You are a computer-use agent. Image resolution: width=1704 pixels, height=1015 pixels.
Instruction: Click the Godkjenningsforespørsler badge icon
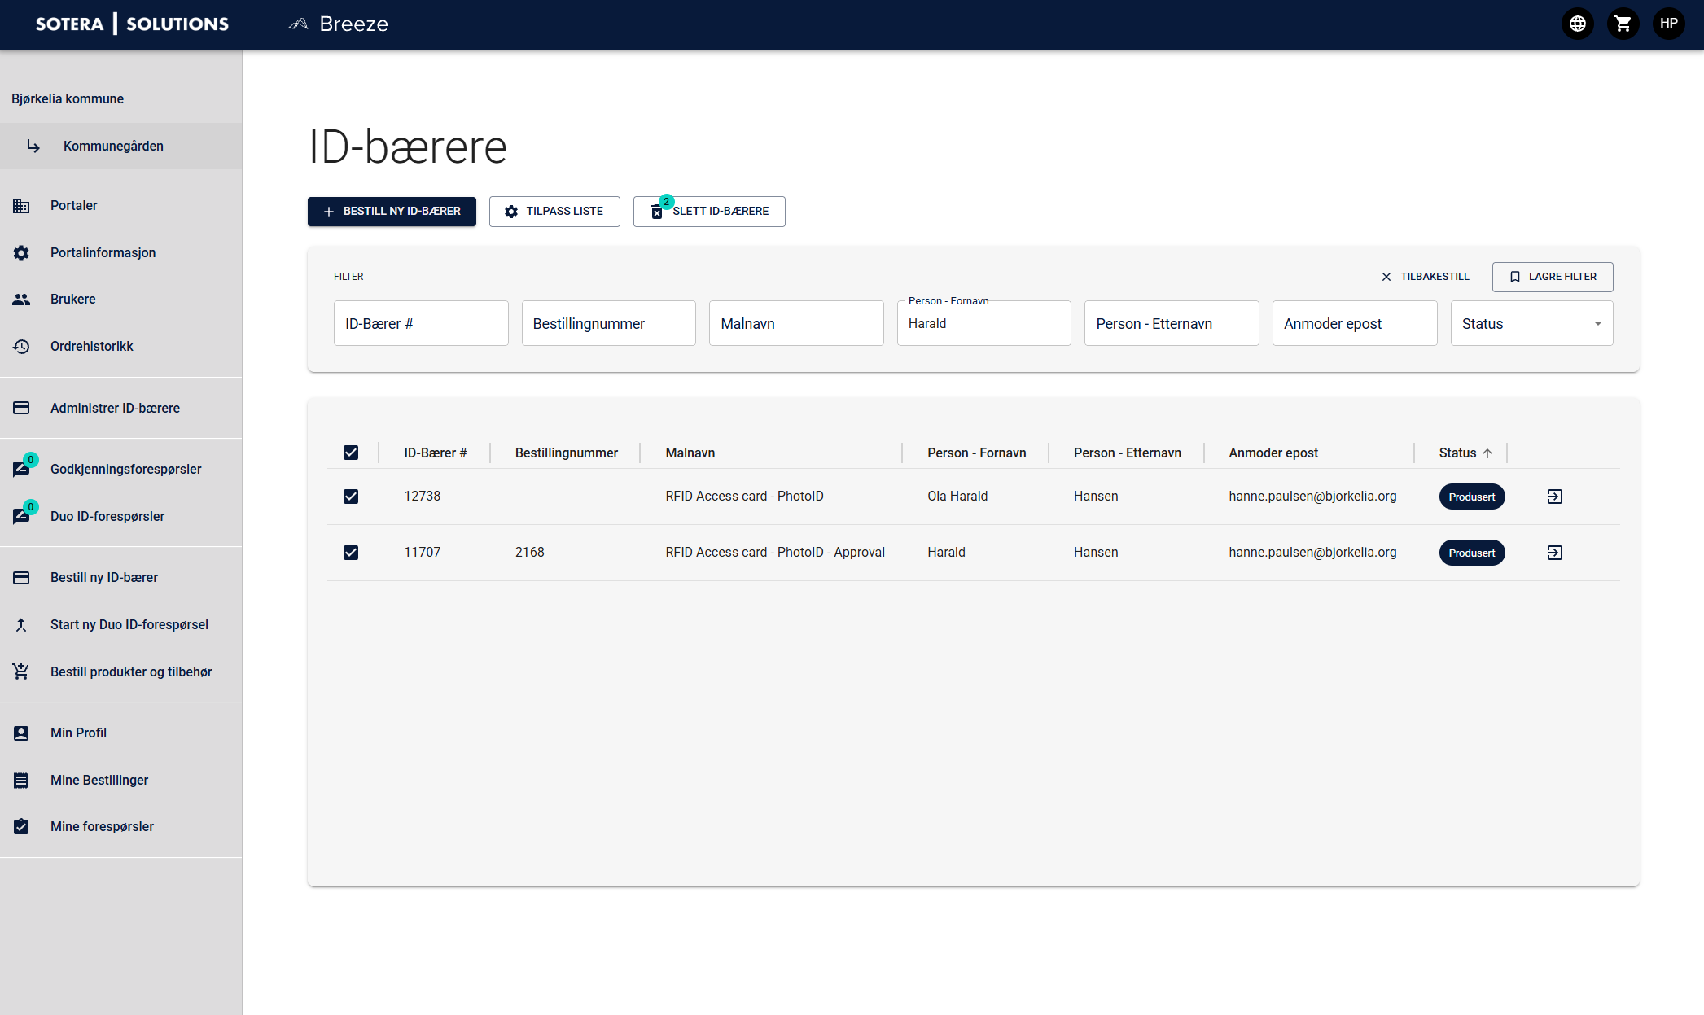[21, 469]
